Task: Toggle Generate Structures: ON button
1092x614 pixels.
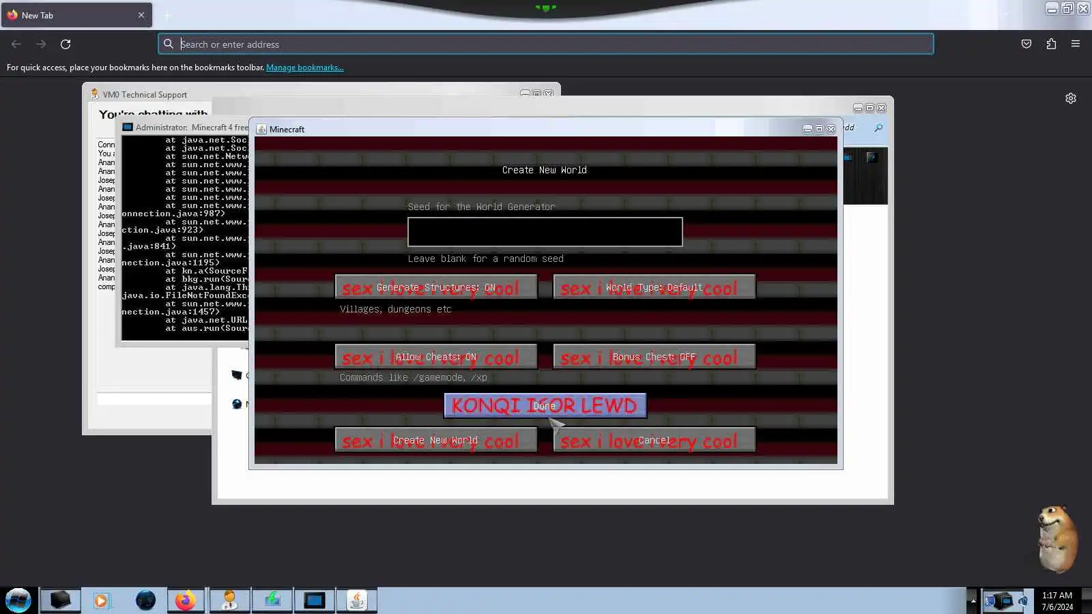Action: 436,287
